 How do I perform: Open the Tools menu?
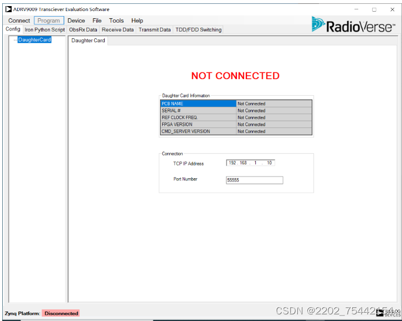pyautogui.click(x=116, y=20)
